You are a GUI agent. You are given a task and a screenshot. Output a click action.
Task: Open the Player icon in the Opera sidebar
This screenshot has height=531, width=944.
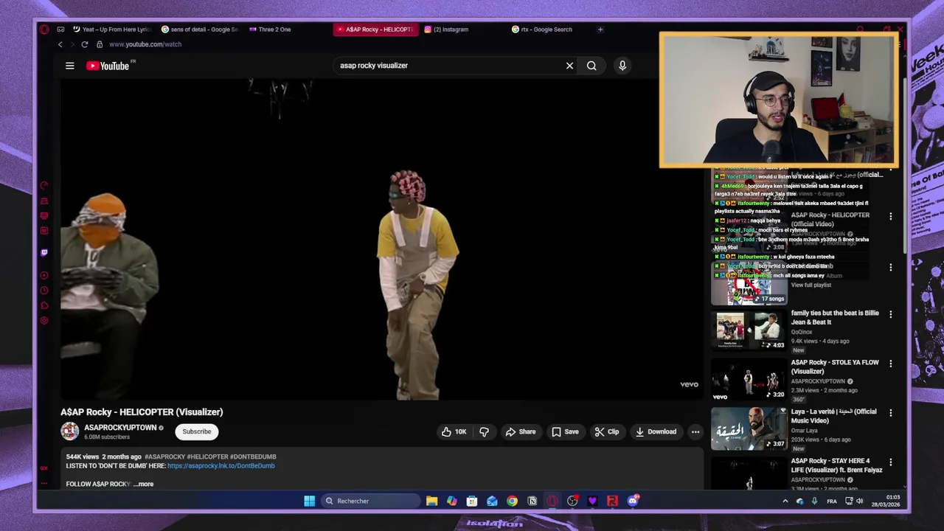coord(44,276)
